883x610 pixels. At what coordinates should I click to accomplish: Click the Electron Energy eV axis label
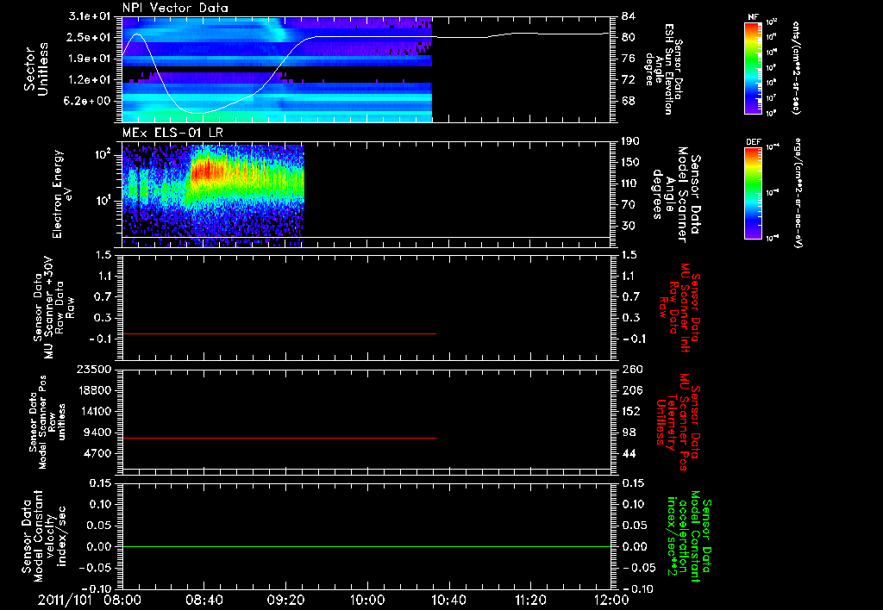pyautogui.click(x=62, y=194)
